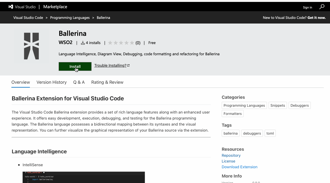Image resolution: width=330 pixels, height=183 pixels.
Task: Click the Ballerina breadcrumb
Action: click(x=103, y=18)
